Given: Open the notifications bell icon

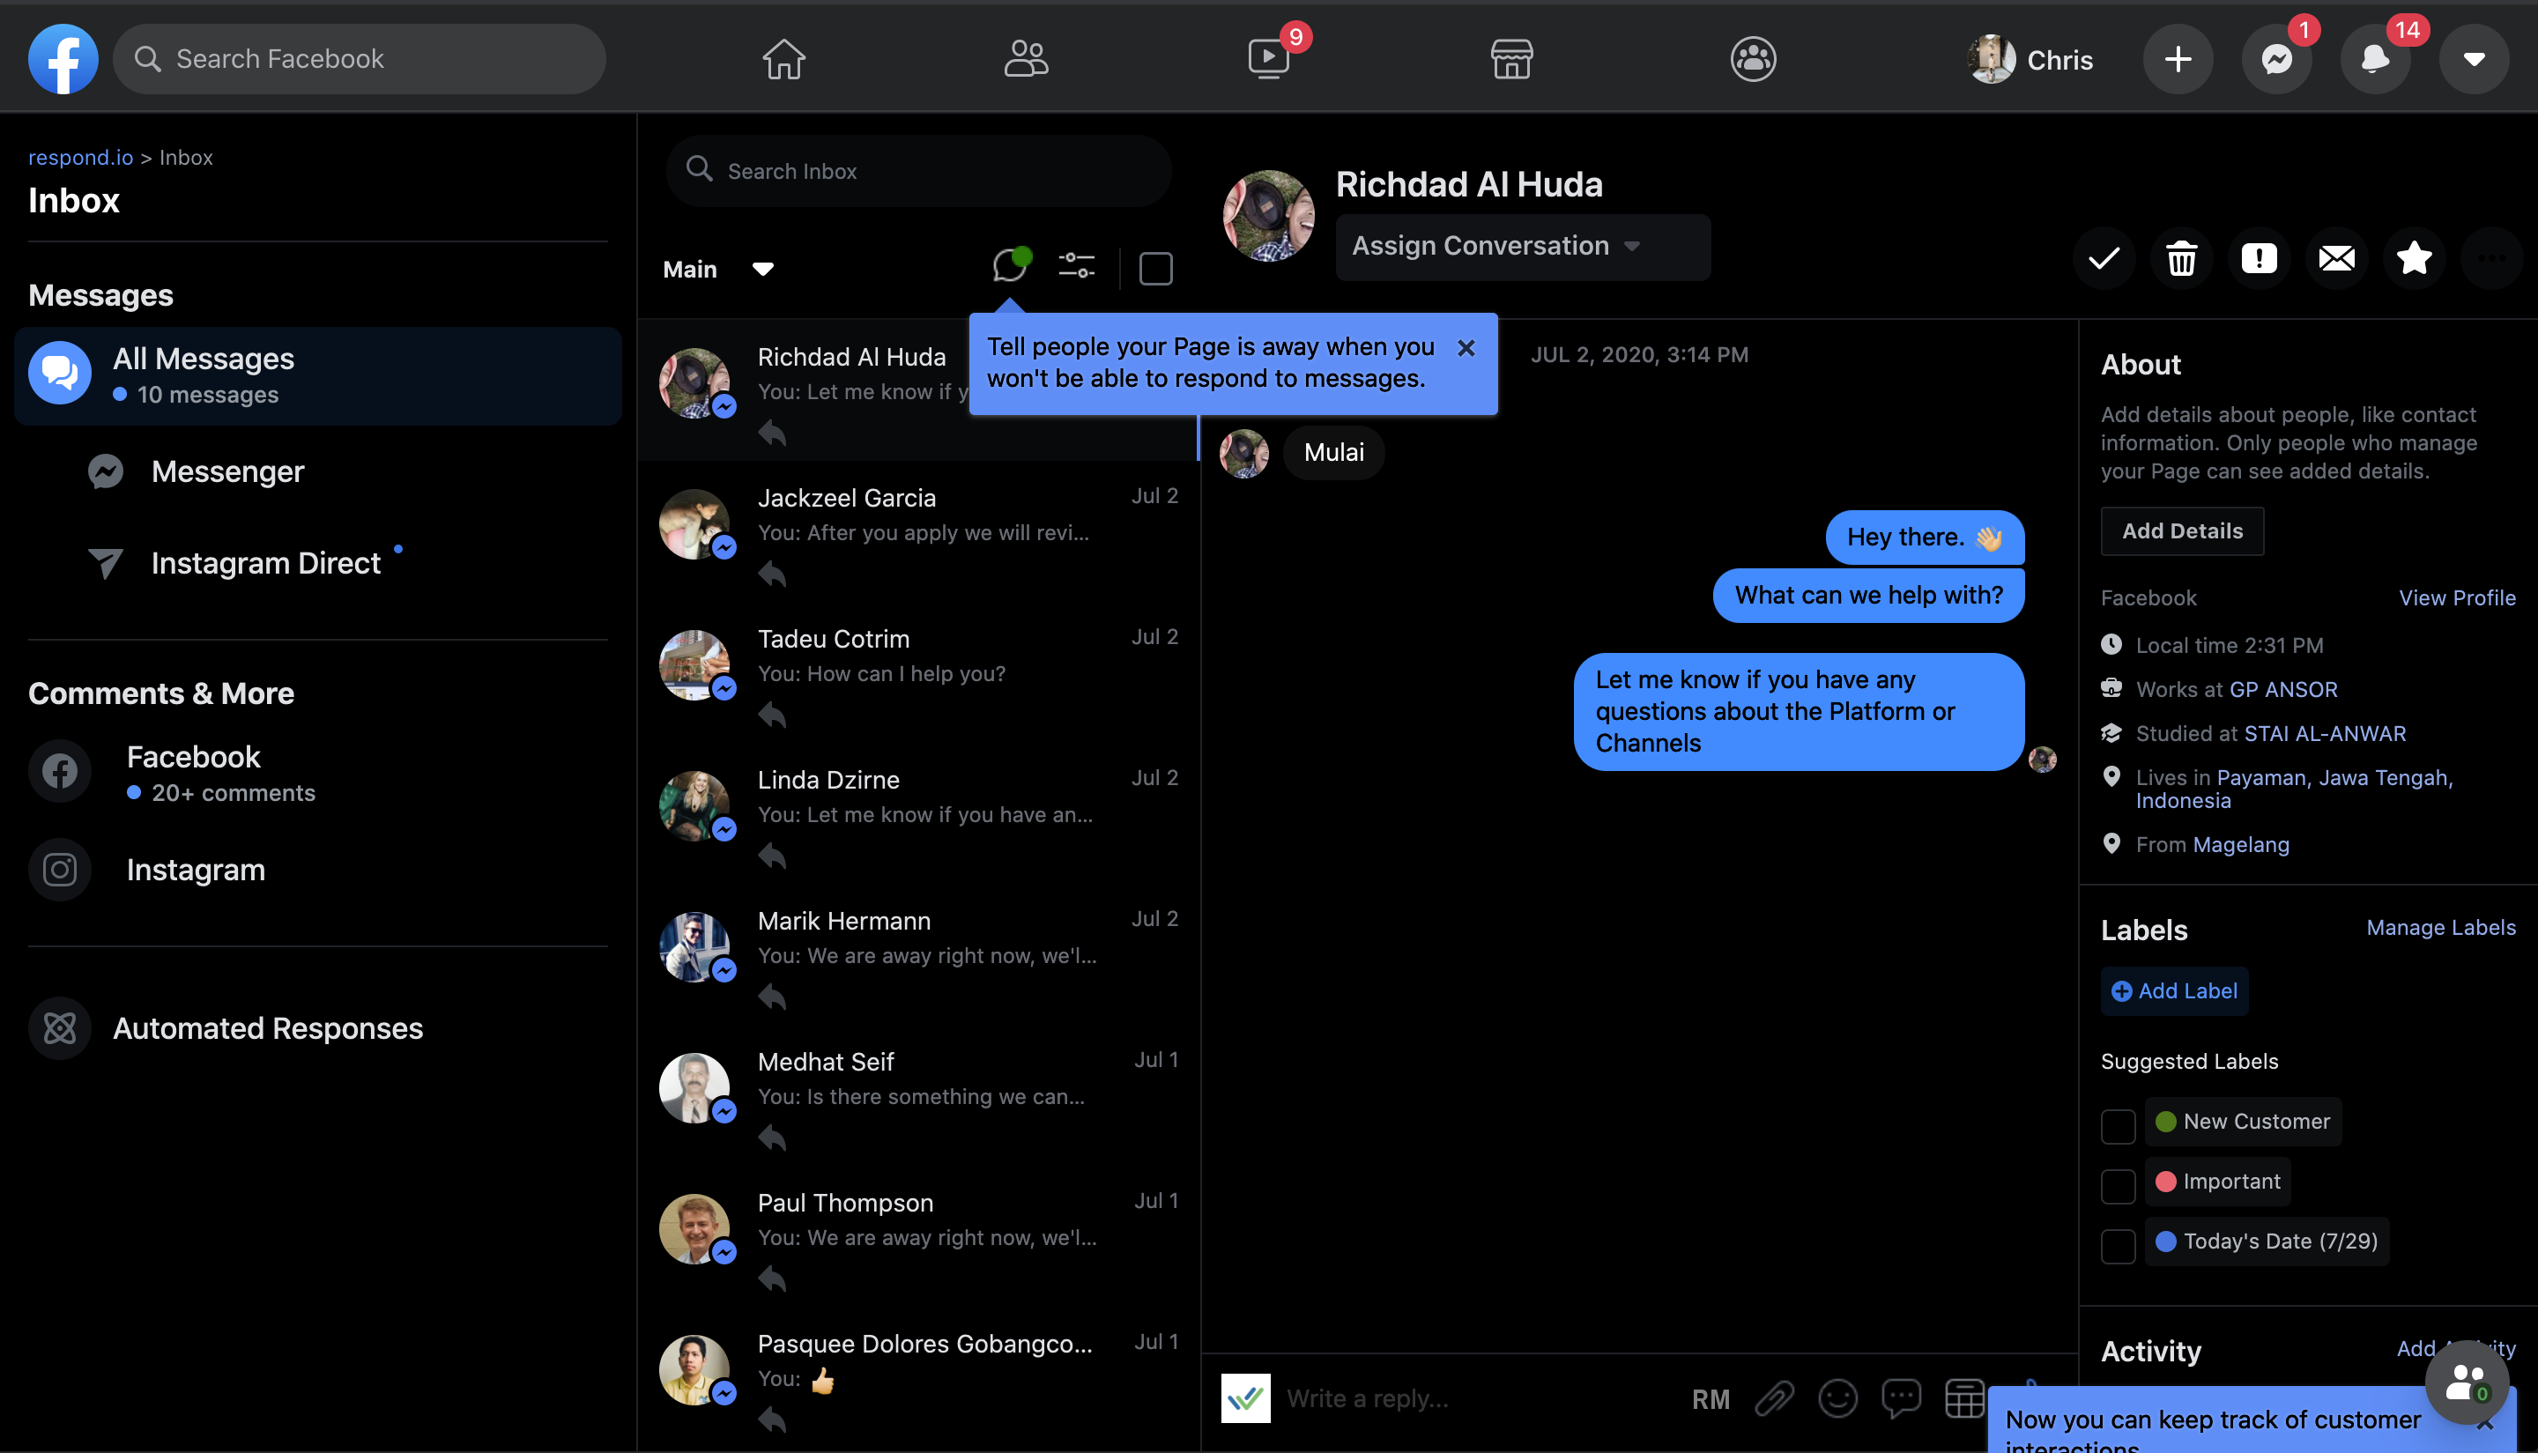Looking at the screenshot, I should coord(2375,59).
